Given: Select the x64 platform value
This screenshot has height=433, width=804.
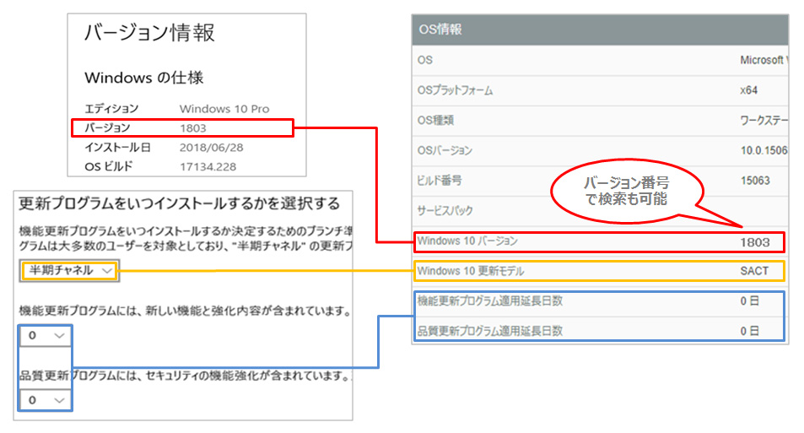Looking at the screenshot, I should tap(748, 90).
